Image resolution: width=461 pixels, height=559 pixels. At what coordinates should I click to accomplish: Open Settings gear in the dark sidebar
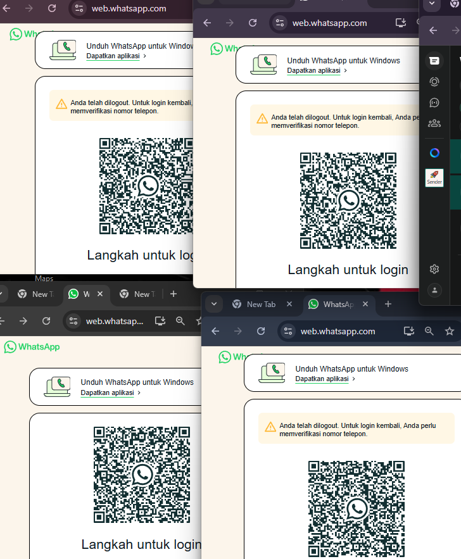point(434,269)
